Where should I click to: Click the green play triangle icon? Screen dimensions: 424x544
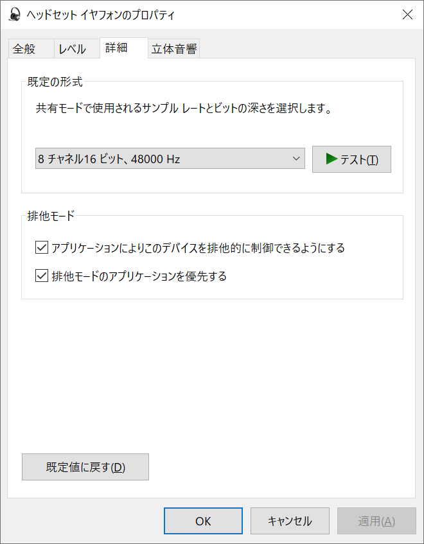[331, 159]
